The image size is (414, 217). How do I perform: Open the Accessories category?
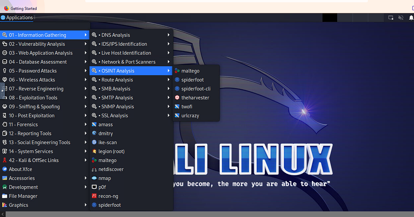[45, 178]
